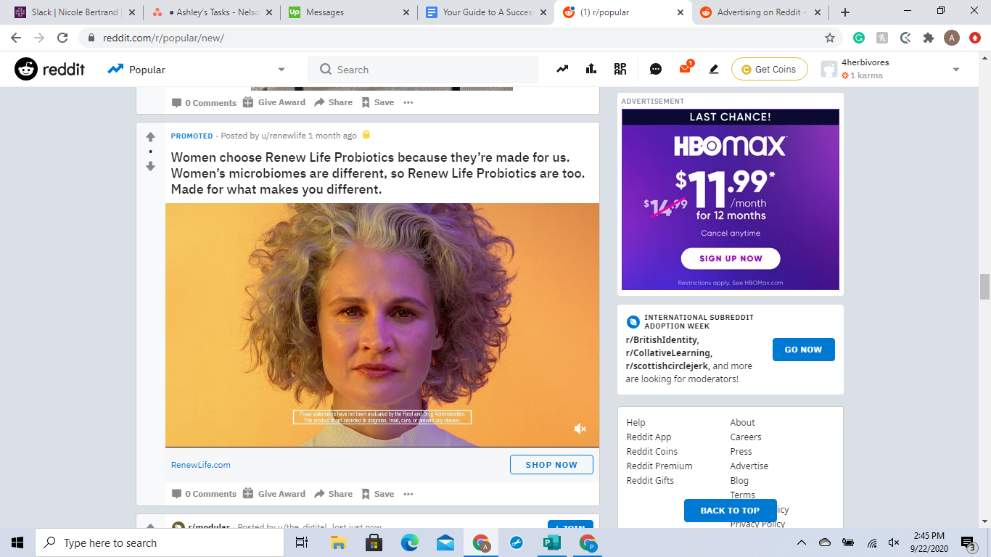Open Task View on taskbar

click(x=302, y=542)
